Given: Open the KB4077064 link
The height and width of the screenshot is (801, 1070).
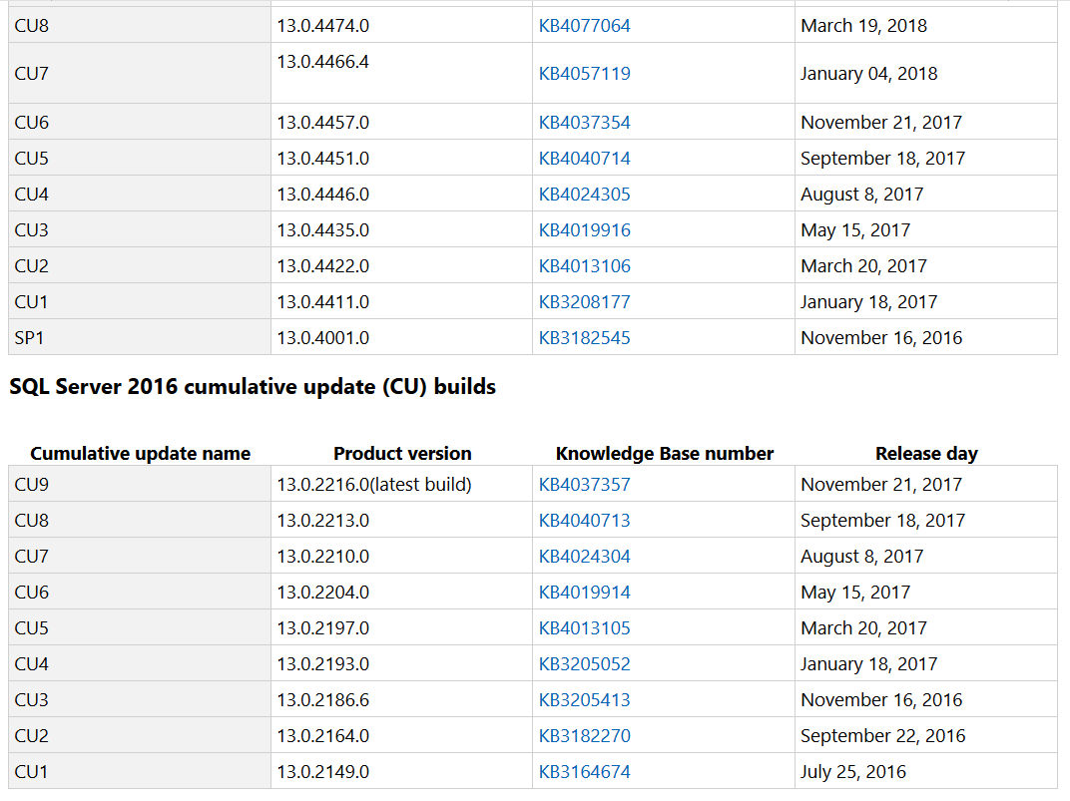Looking at the screenshot, I should [585, 26].
